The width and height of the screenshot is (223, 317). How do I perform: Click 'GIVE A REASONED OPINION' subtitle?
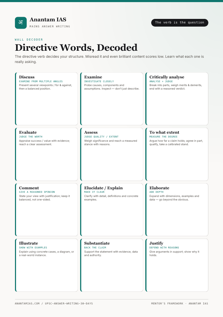pyautogui.click(x=37, y=192)
